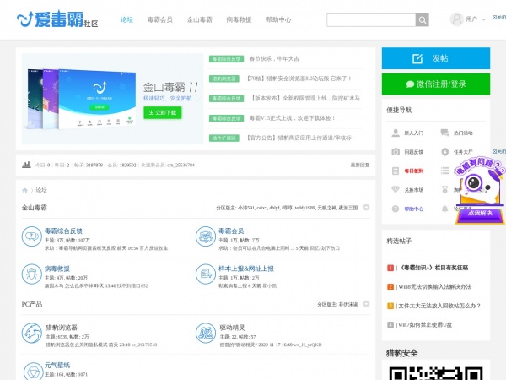Collapse the 金山毒霸 forum section
This screenshot has width=506, height=380.
coord(366,207)
